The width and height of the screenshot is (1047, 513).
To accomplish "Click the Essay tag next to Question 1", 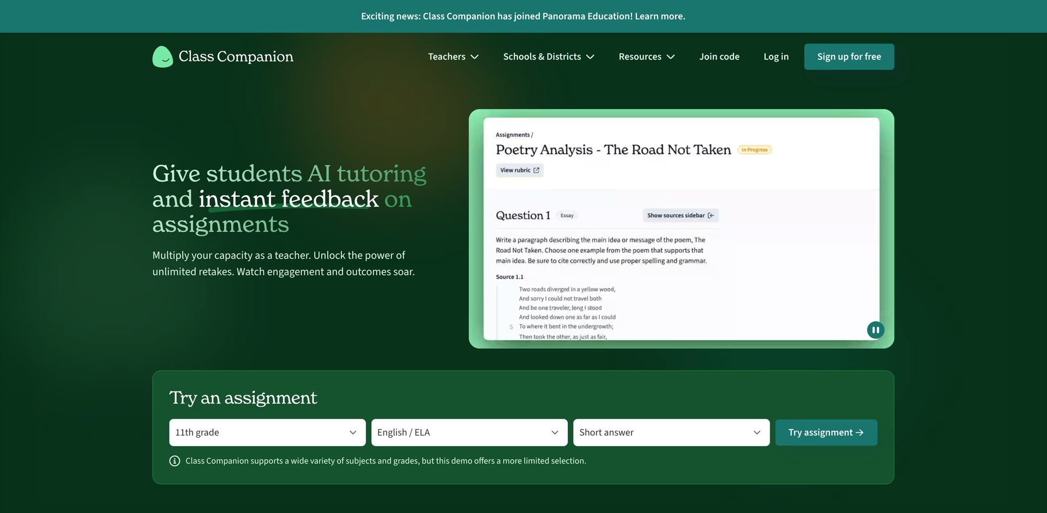I will [x=567, y=216].
